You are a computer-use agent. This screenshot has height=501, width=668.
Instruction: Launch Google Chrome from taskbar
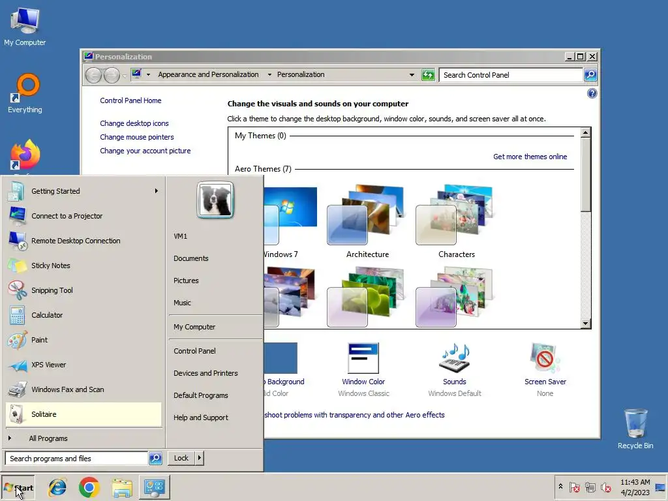click(89, 487)
